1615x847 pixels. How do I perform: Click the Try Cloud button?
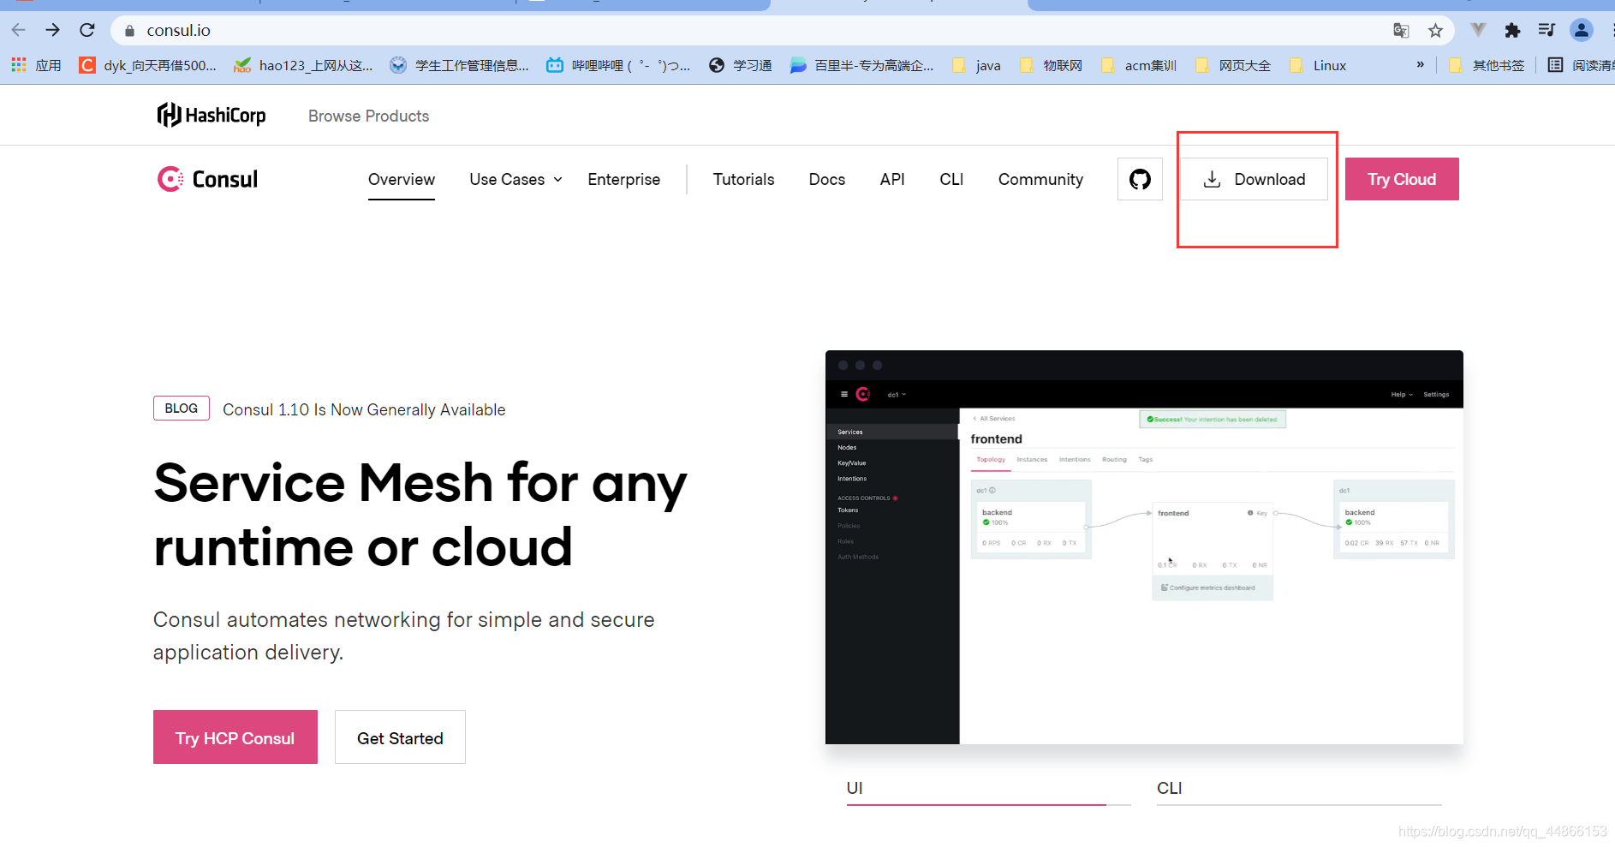tap(1402, 179)
